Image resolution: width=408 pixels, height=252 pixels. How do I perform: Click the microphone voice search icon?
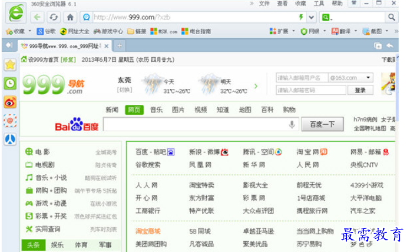point(292,125)
